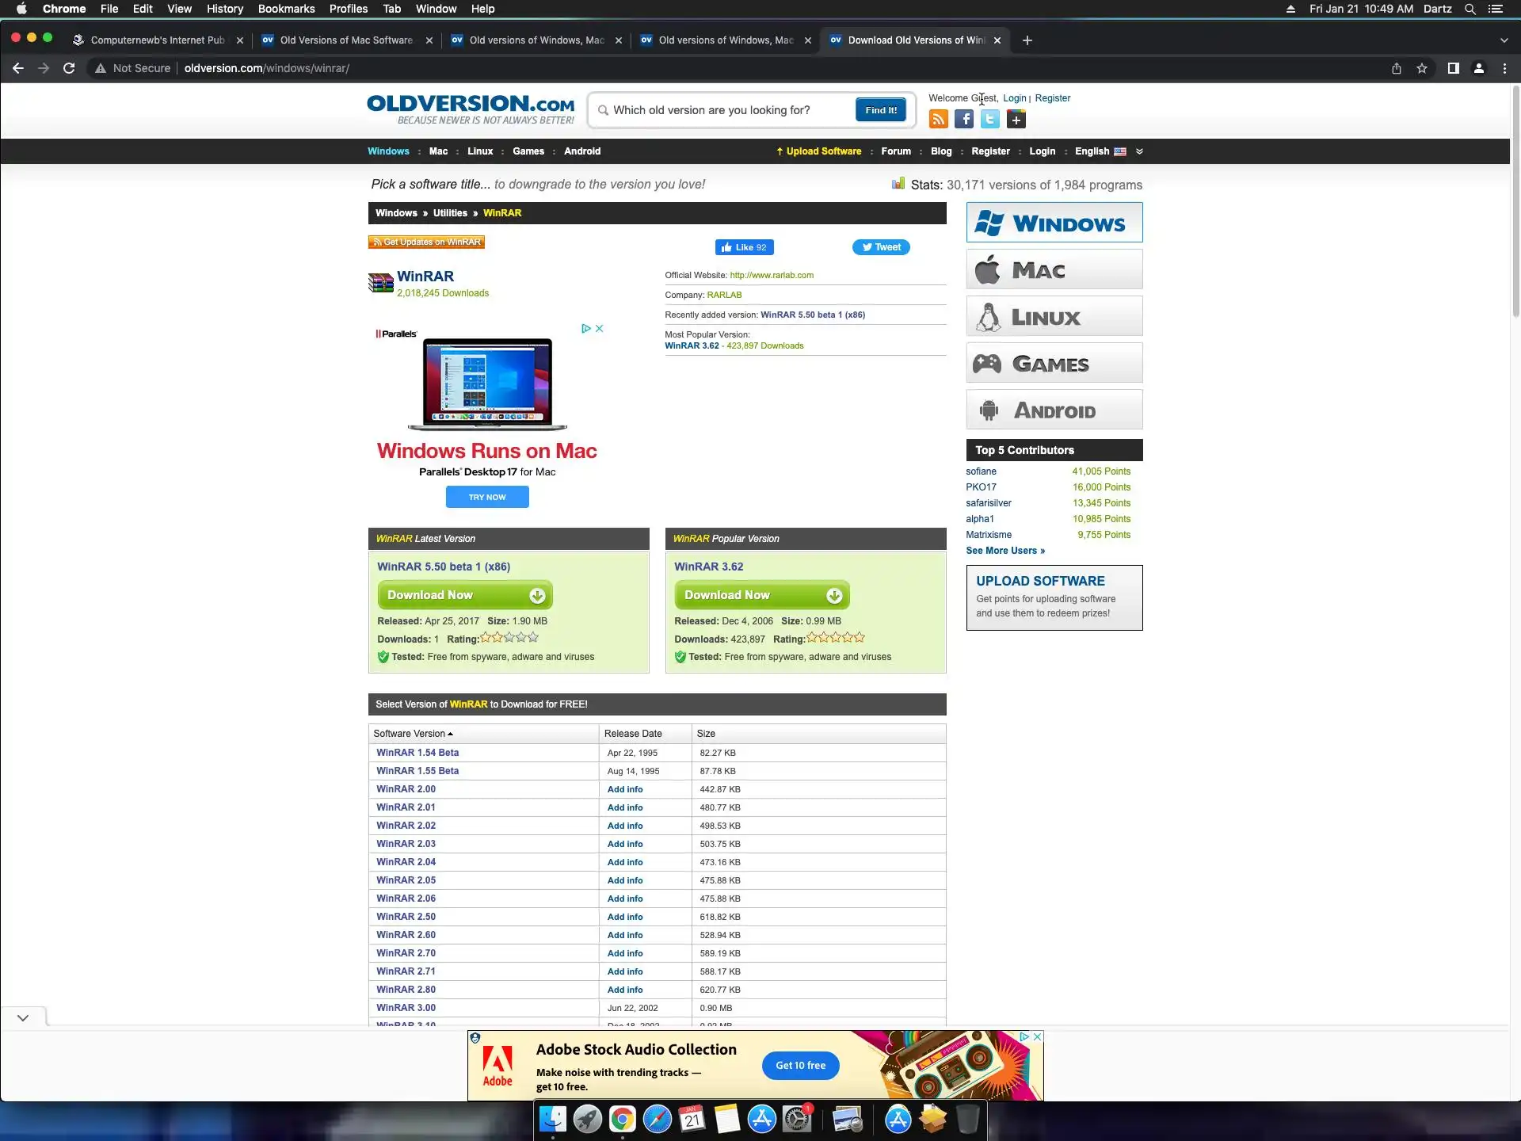Open the WinRAR 2.50 version link
The image size is (1521, 1141).
(406, 917)
